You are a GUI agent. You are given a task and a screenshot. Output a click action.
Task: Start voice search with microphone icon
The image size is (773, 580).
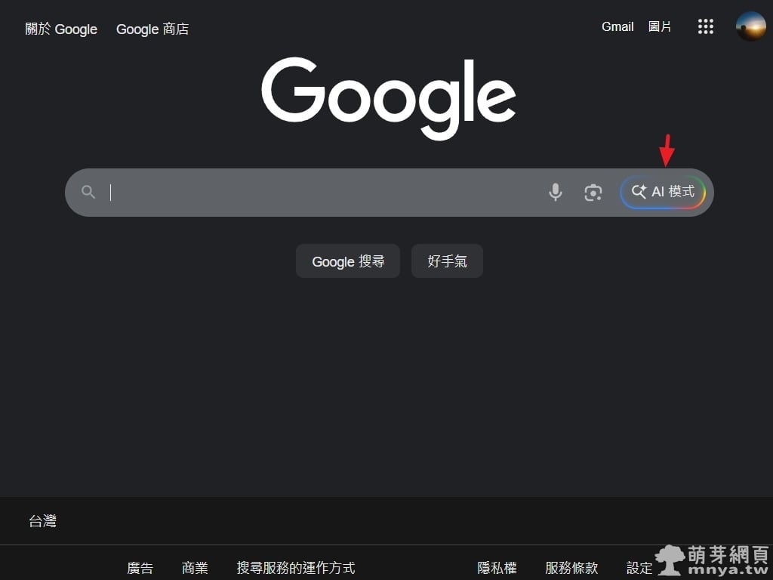click(556, 193)
